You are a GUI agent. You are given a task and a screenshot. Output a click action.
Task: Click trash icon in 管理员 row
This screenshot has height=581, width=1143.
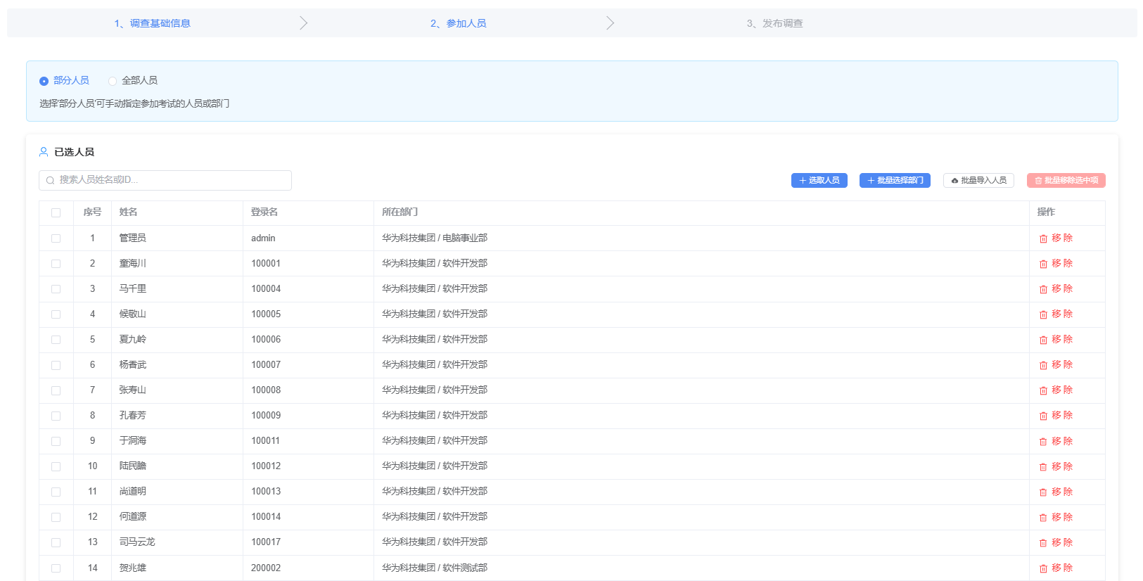pos(1043,238)
